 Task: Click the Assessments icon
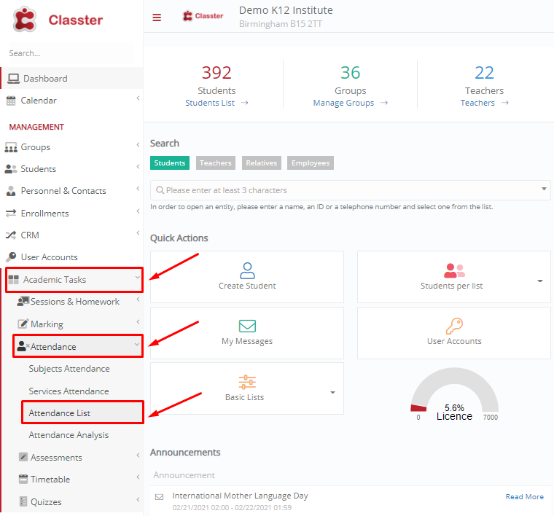coord(23,457)
